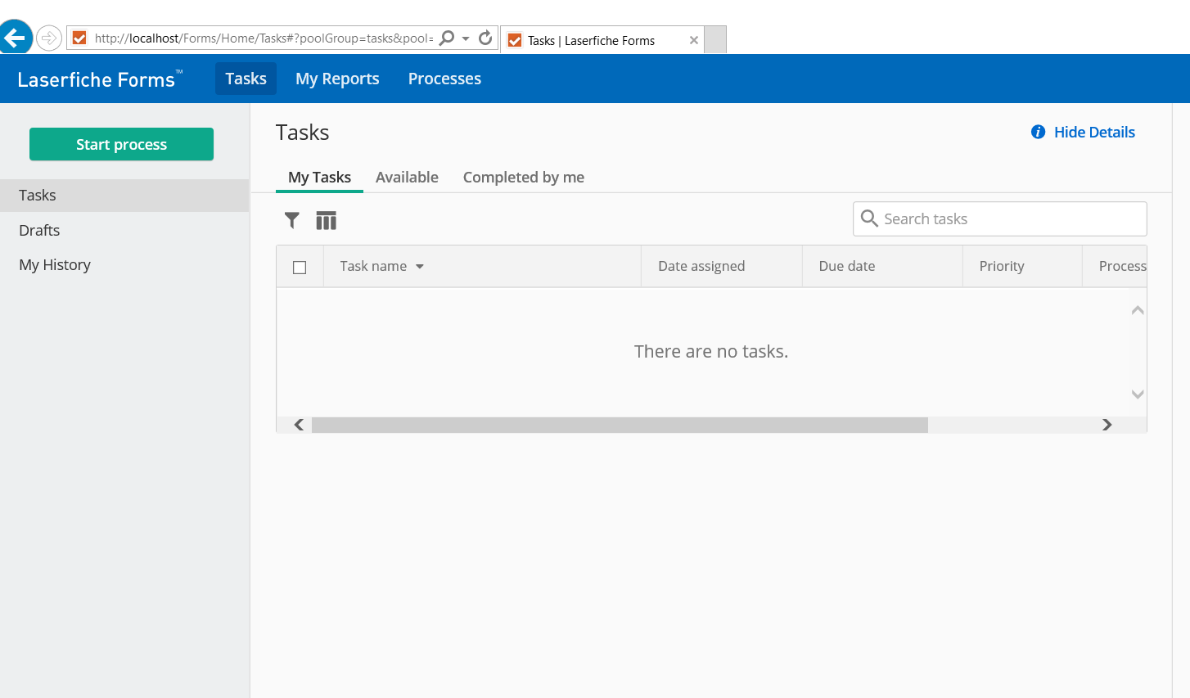Toggle the select-all tasks checkbox
The image size is (1190, 698).
tap(300, 268)
